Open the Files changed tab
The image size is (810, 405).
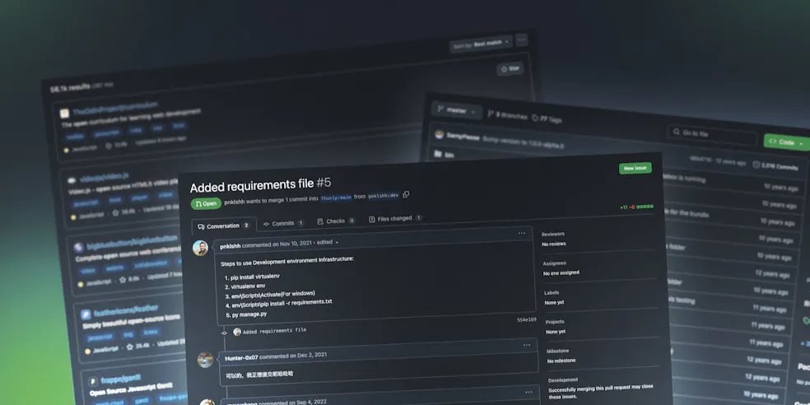(x=395, y=218)
